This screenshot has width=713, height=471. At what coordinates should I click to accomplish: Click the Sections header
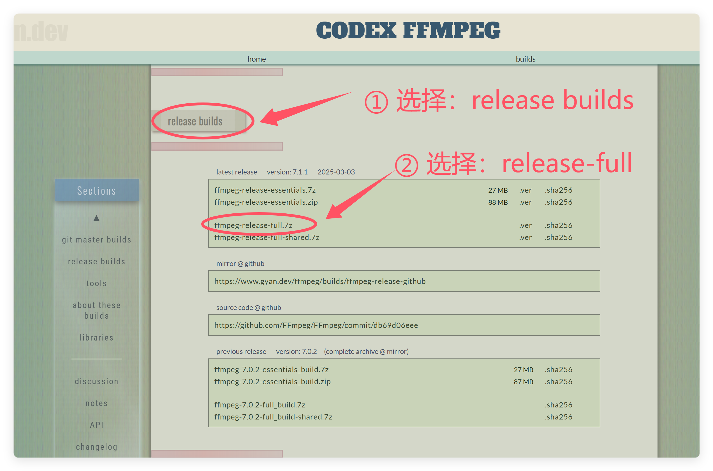click(x=96, y=190)
